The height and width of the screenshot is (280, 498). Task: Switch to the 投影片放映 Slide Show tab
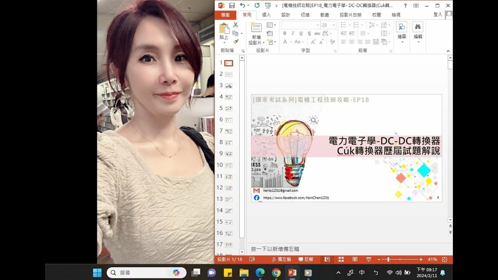350,15
